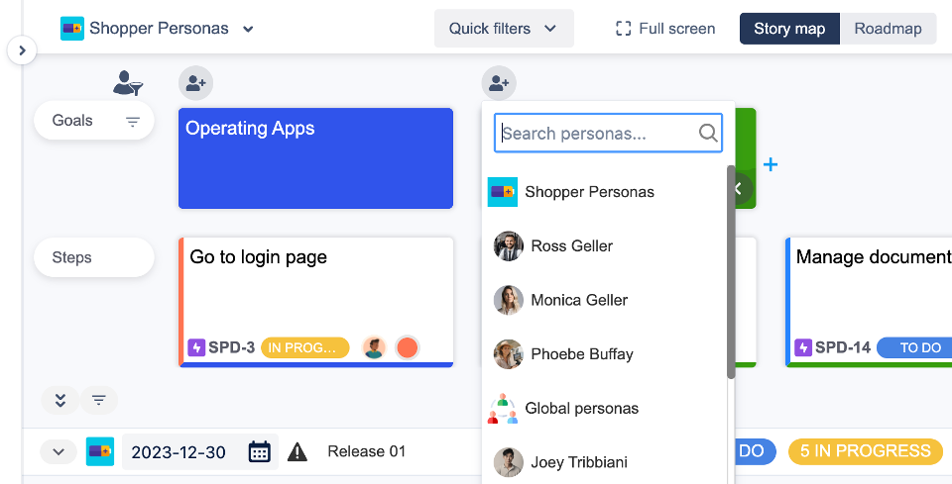Select Global personas group
Screen dimensions: 952x484
(604, 408)
